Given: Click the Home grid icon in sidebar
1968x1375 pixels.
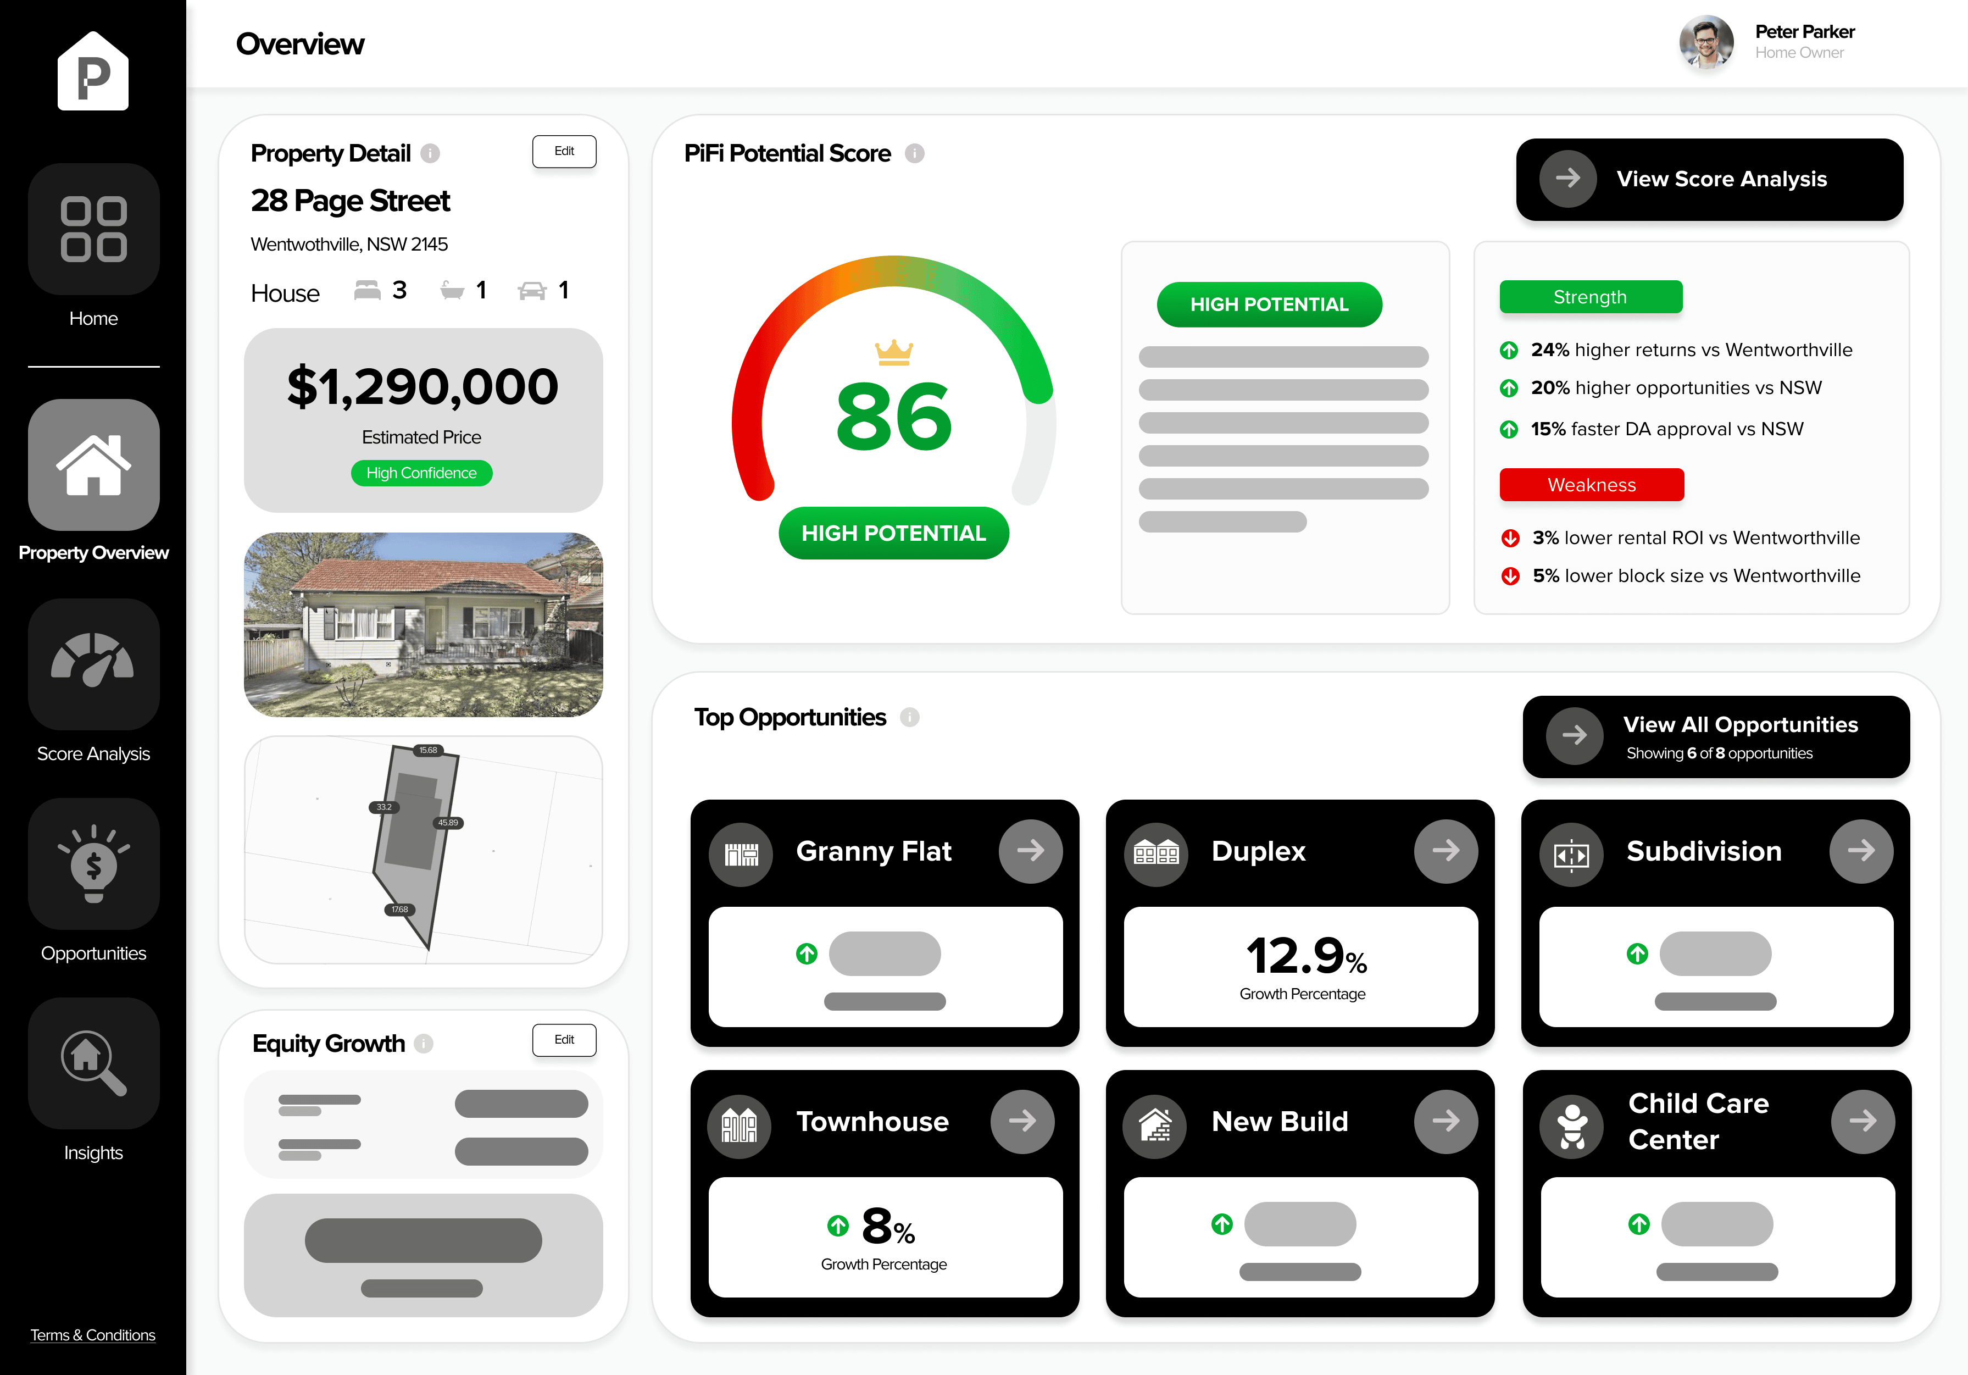Looking at the screenshot, I should pyautogui.click(x=93, y=229).
